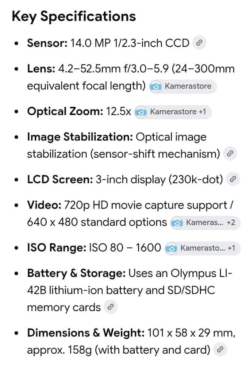Click the Image Stabilization label text
The height and width of the screenshot is (365, 250).
(x=80, y=137)
